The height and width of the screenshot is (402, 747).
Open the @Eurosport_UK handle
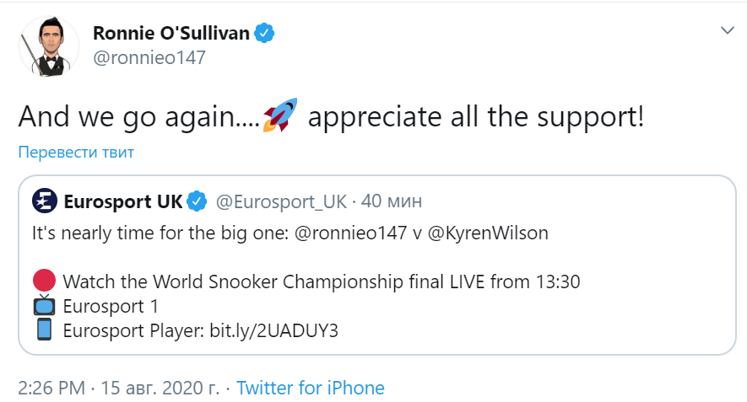[x=281, y=202]
